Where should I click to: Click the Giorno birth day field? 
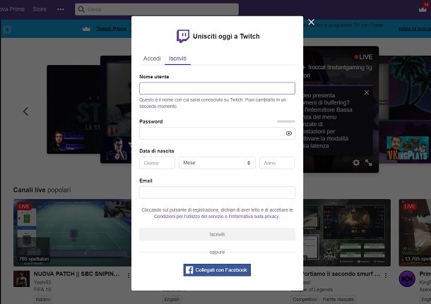[x=158, y=163]
